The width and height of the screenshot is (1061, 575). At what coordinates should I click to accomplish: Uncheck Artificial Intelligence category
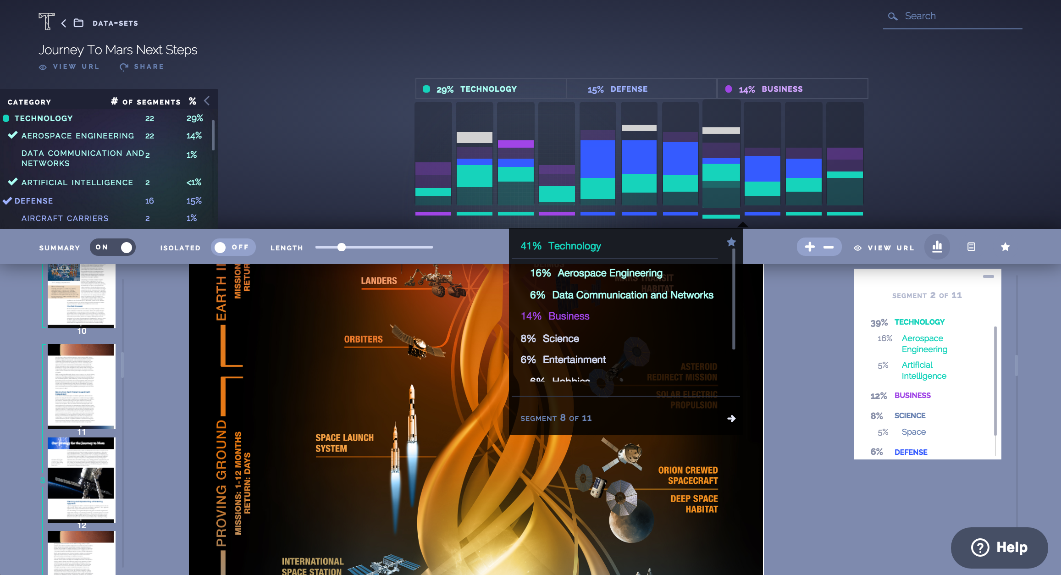(13, 182)
